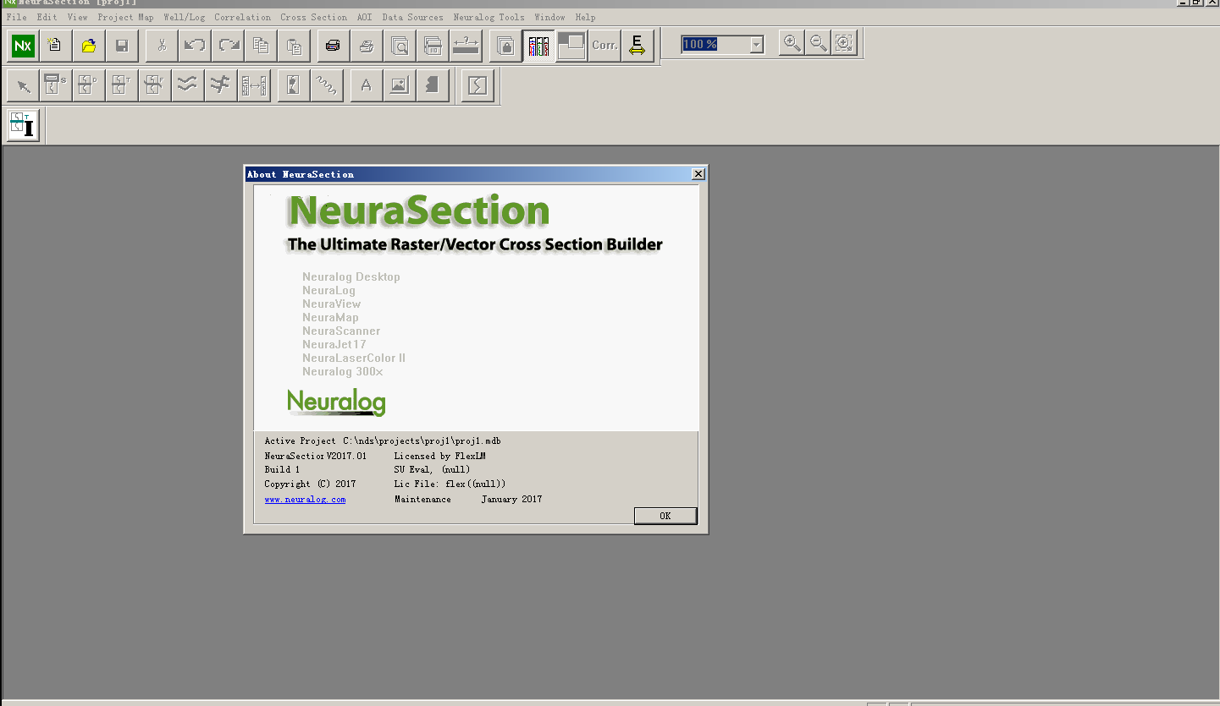Screen dimensions: 1220x706
Task: Click the tops text cursor icon
Action: coord(24,126)
